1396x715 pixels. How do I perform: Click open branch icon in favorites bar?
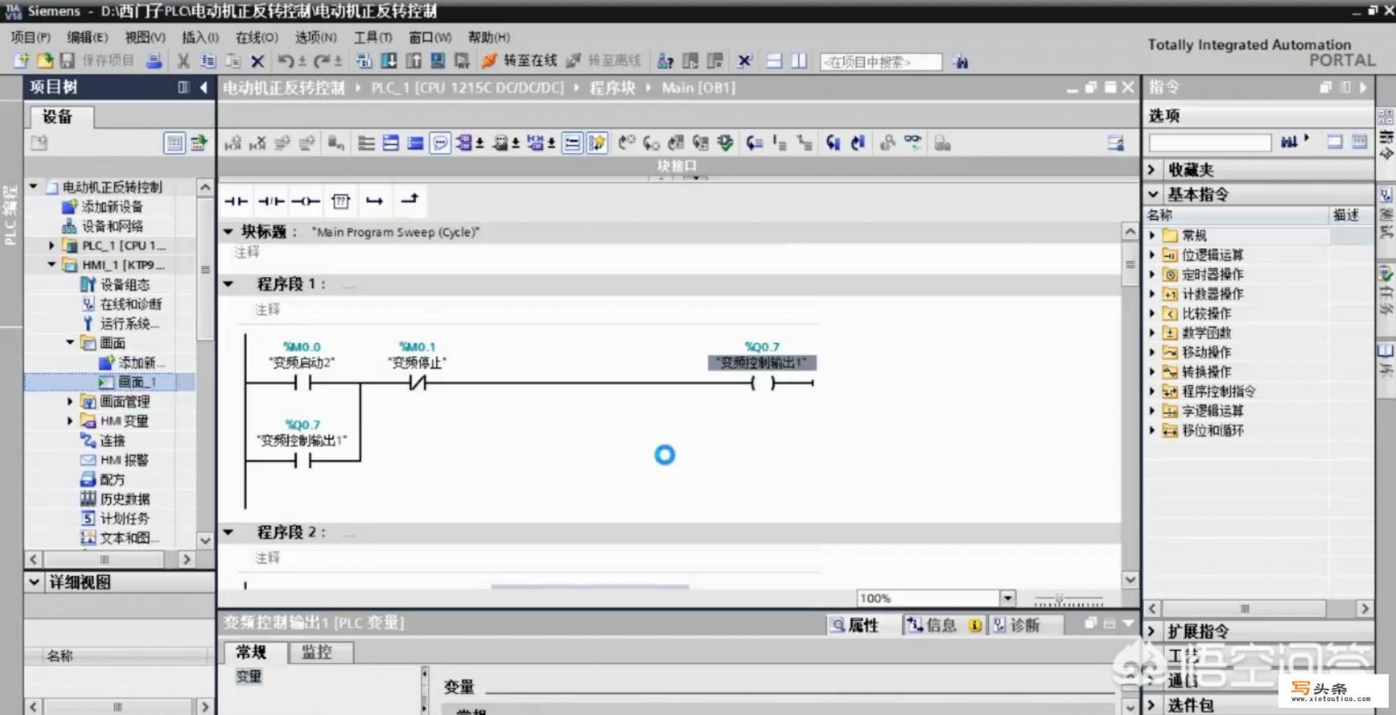[374, 200]
